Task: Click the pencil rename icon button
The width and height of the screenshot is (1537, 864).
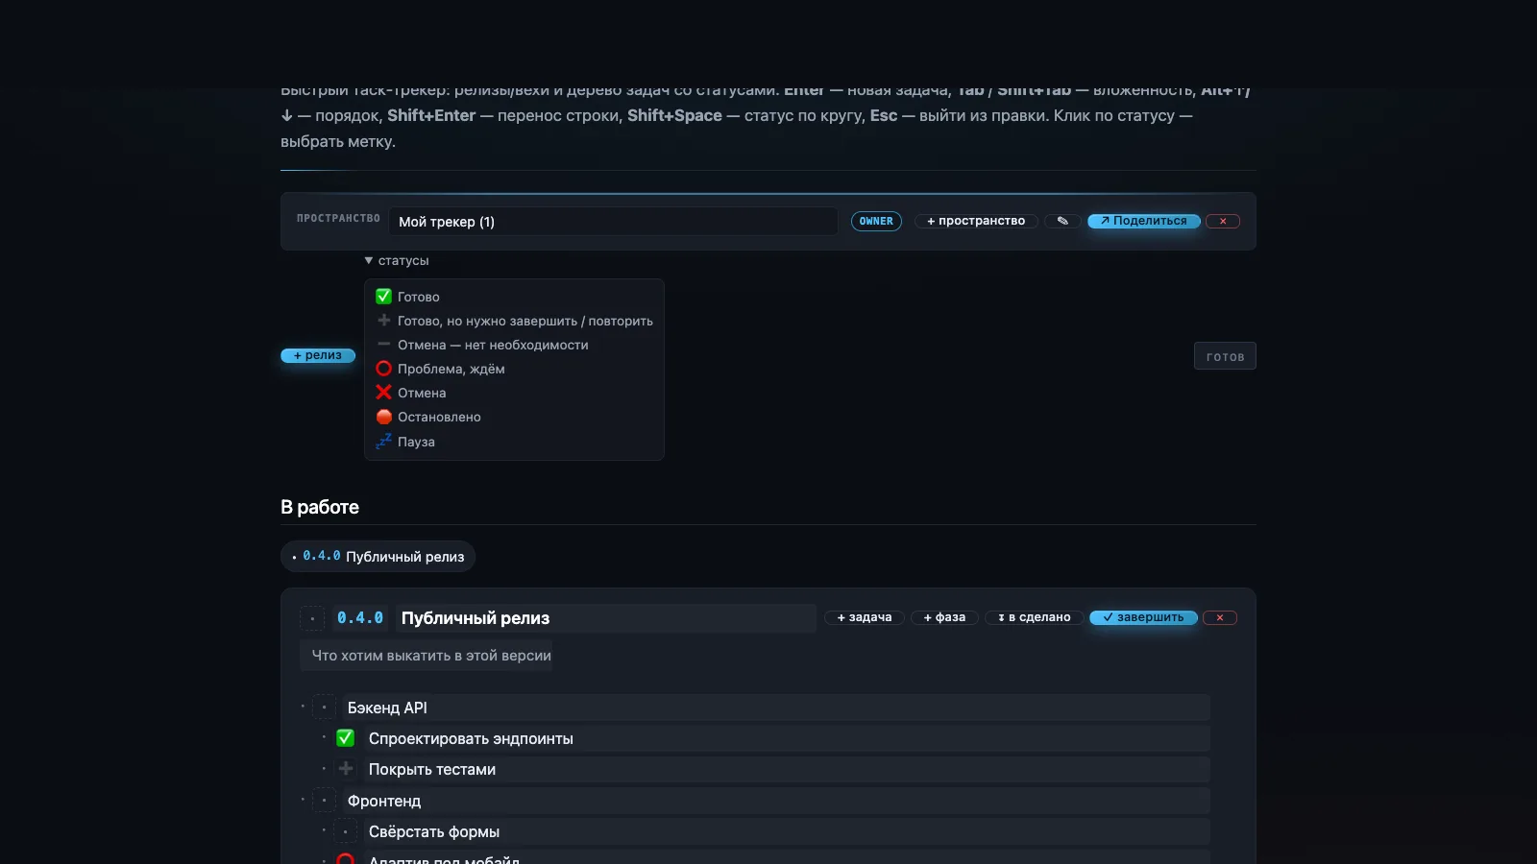Action: [1062, 221]
